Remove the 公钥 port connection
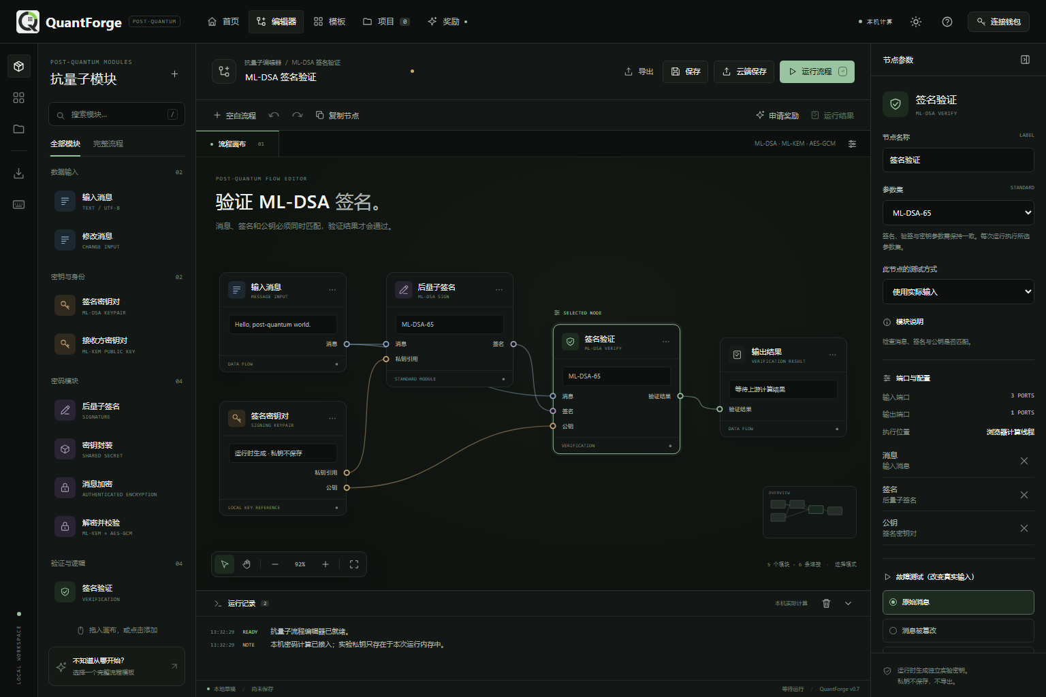Screen dimensions: 1046x697 coord(1024,528)
